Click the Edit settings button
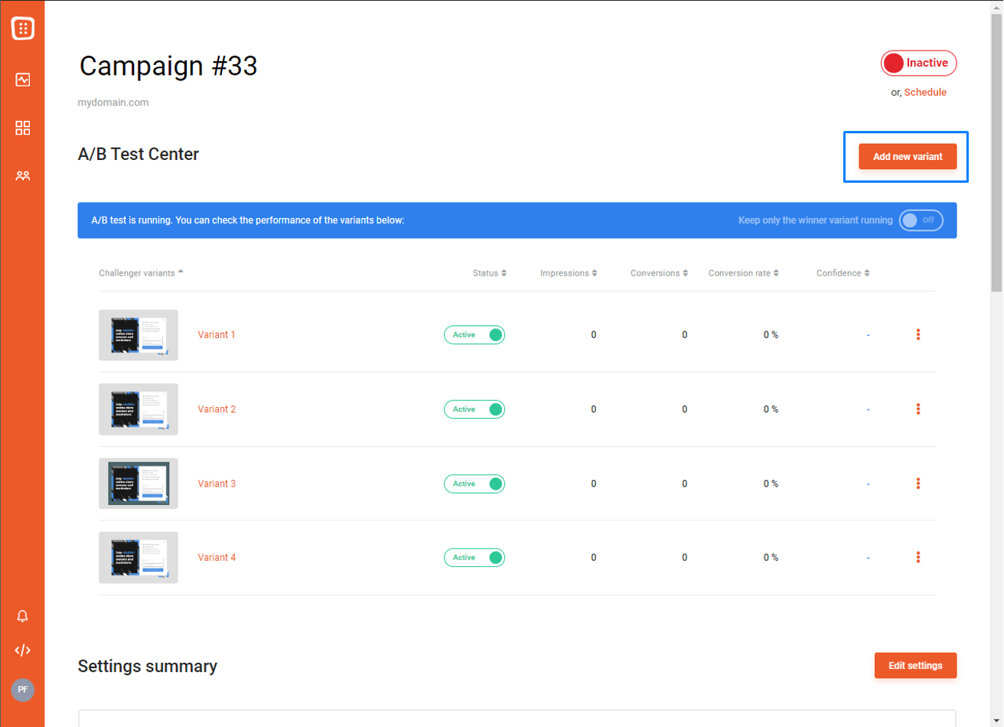Viewport: 1004px width, 727px height. (x=915, y=665)
